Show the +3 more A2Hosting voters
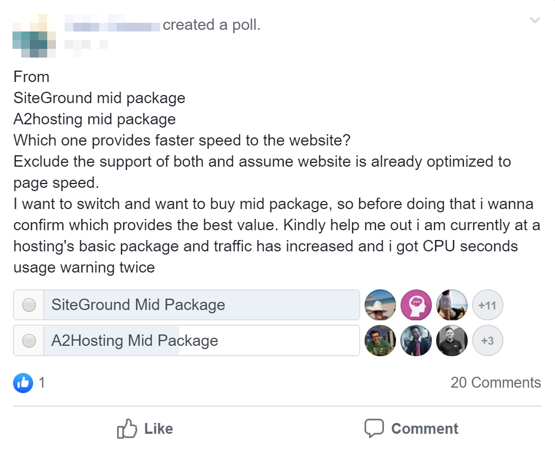This screenshot has height=449, width=555. click(487, 341)
